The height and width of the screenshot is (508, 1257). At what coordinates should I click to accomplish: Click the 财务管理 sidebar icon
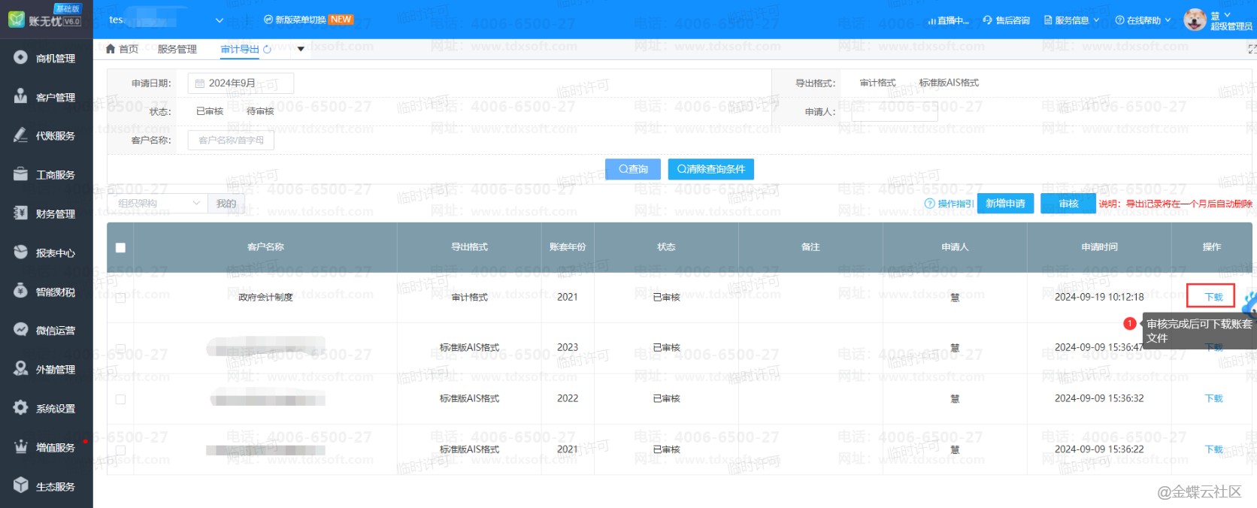coord(20,213)
